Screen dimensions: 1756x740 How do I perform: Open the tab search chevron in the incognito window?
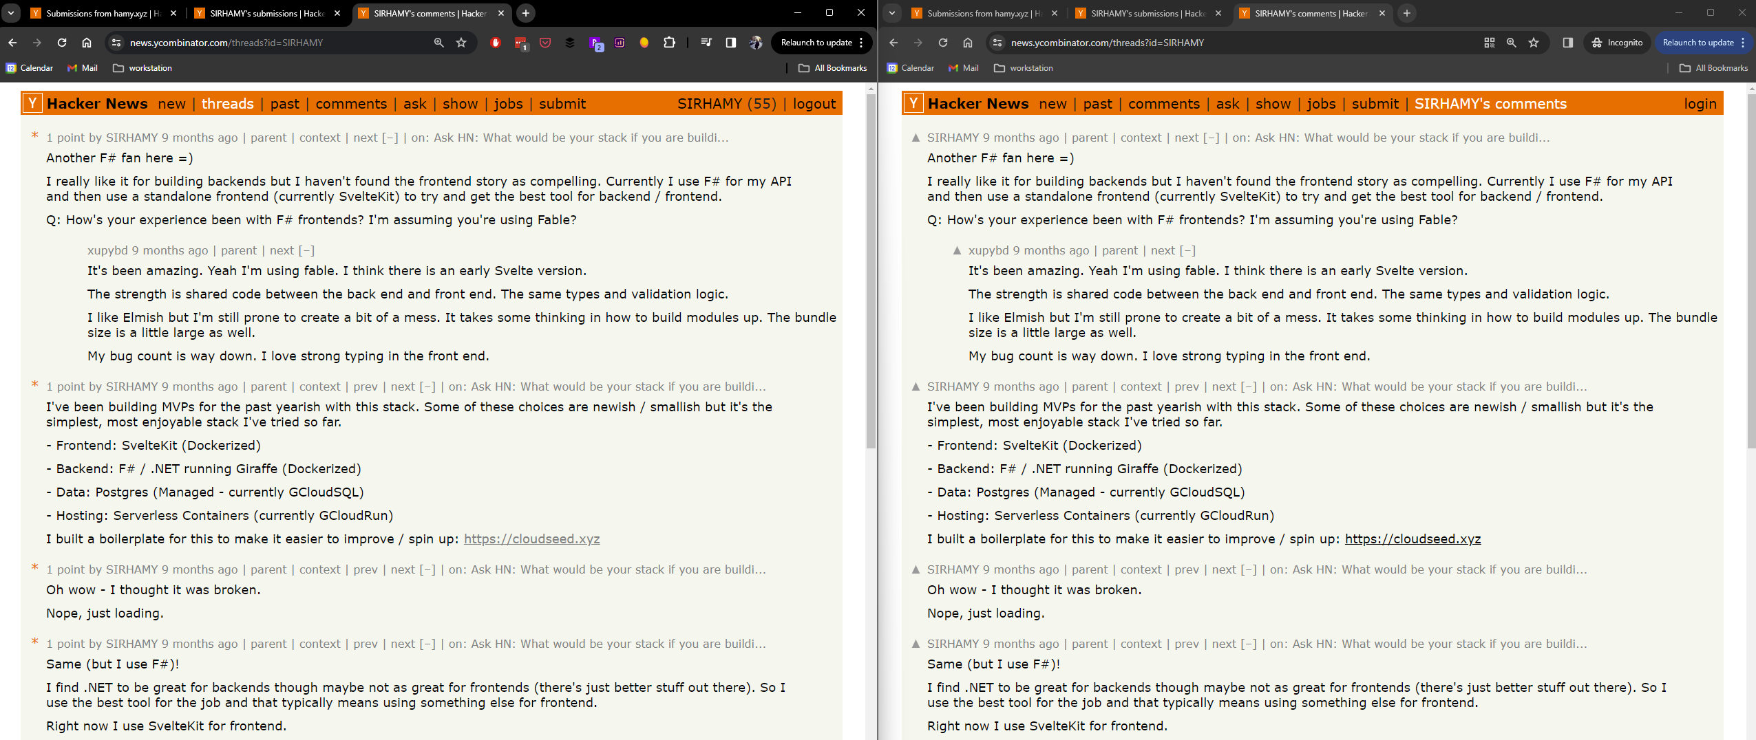pyautogui.click(x=893, y=13)
